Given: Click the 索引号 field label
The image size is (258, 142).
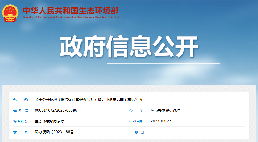Looking at the screenshot, I should [x=21, y=111].
